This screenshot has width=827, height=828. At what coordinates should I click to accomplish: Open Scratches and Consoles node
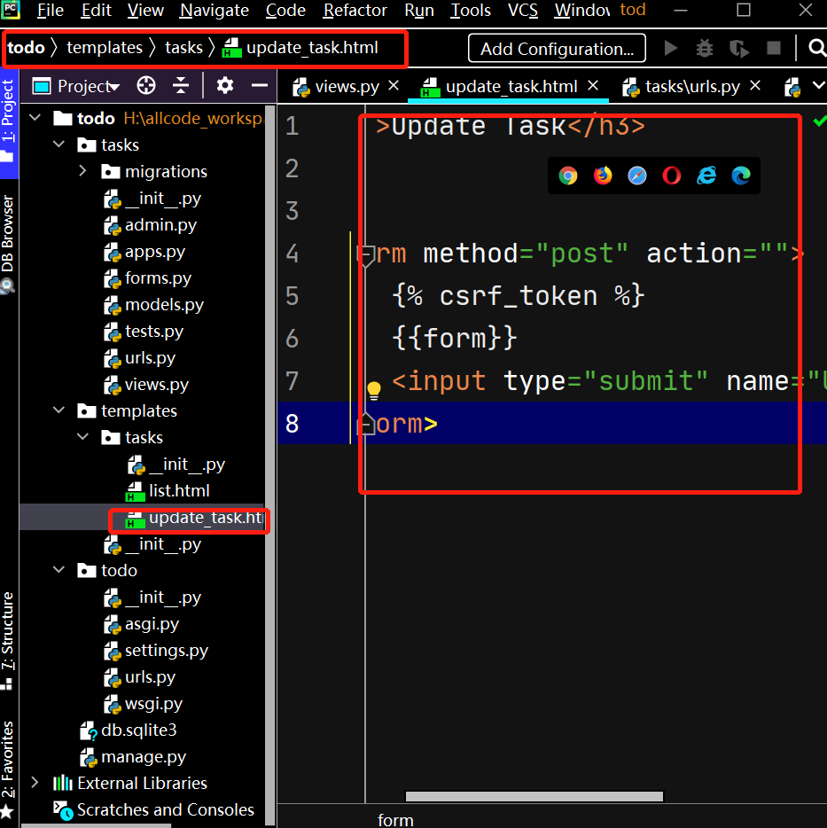[154, 809]
